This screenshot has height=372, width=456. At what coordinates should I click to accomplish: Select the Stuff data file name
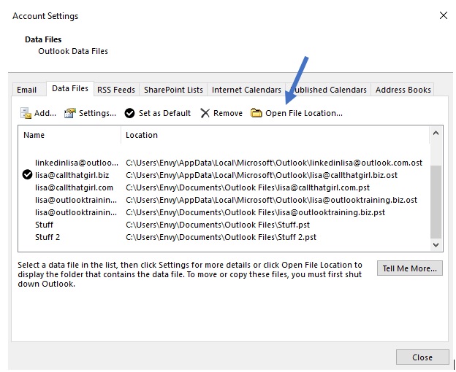point(44,225)
